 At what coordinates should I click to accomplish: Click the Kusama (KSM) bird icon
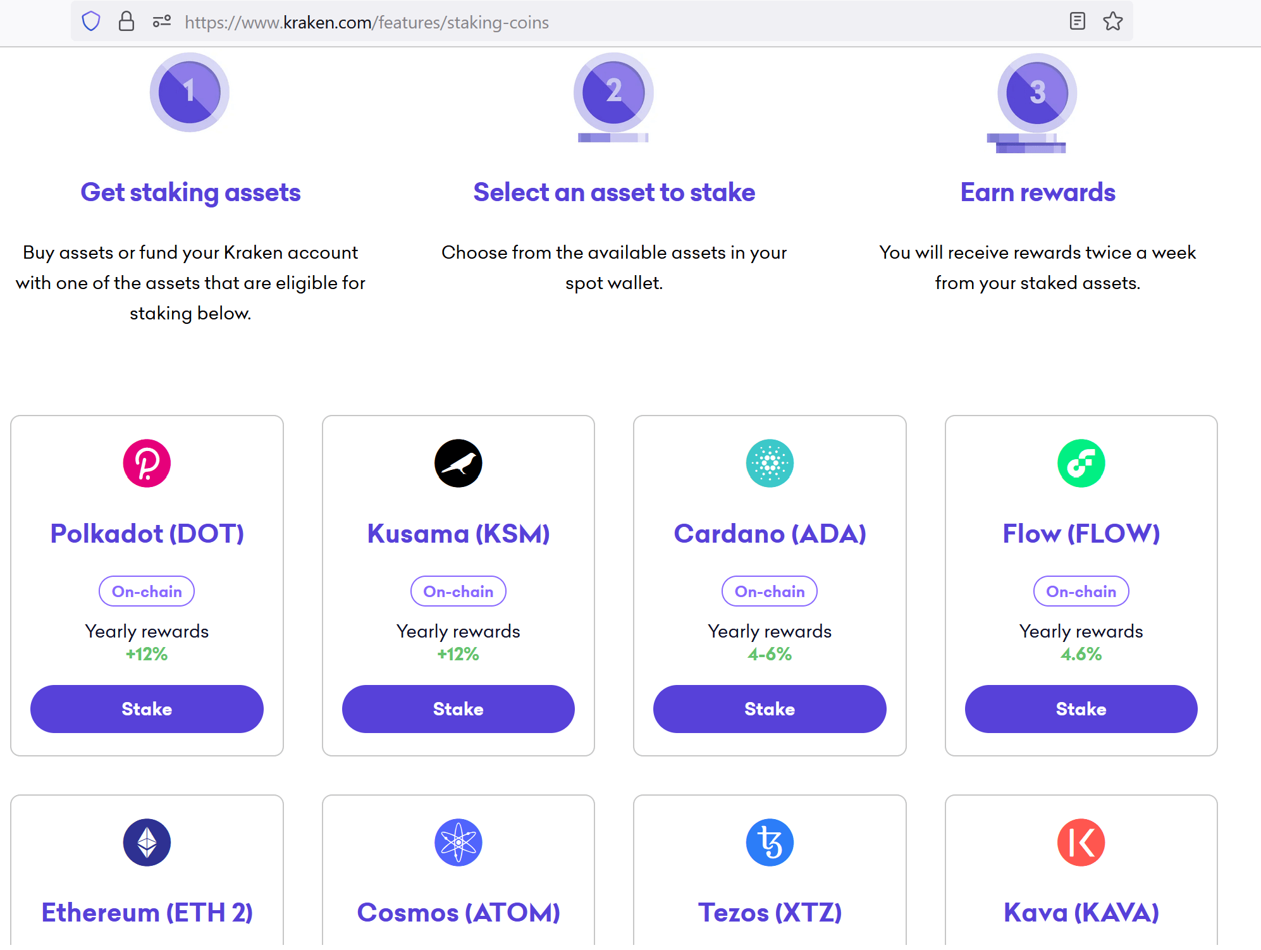pyautogui.click(x=458, y=463)
